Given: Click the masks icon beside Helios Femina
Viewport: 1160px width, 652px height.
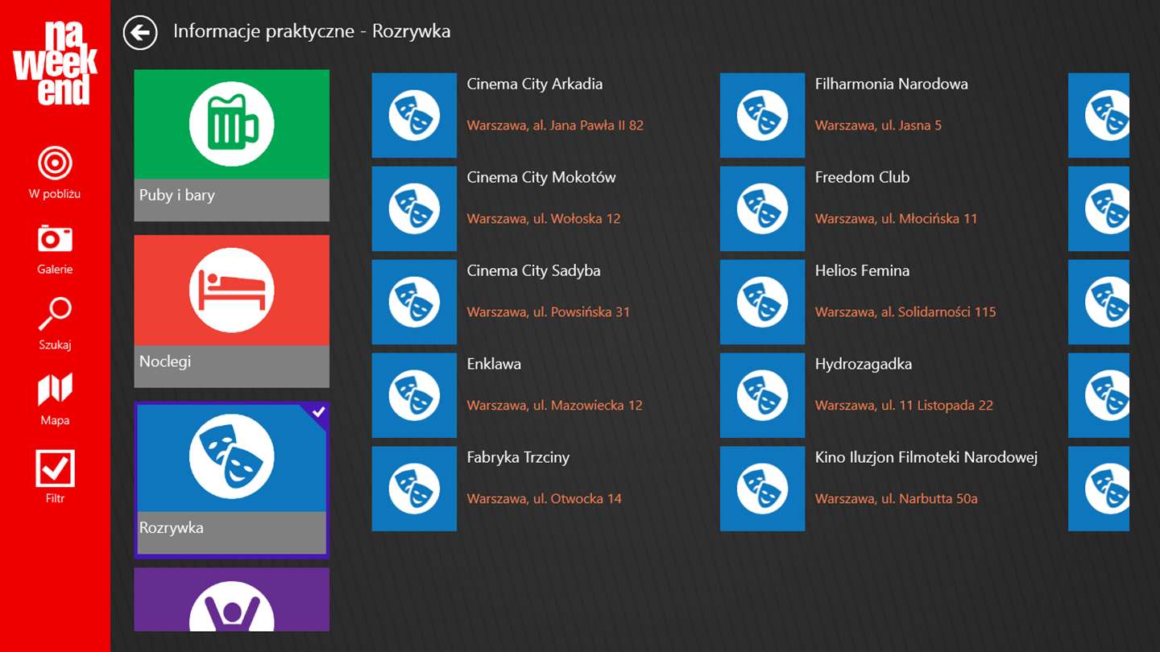Looking at the screenshot, I should click(x=762, y=302).
